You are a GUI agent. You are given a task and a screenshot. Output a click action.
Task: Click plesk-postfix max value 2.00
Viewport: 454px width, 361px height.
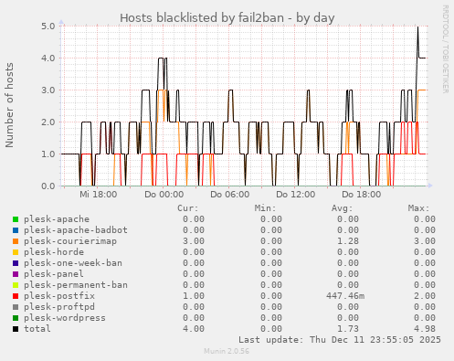tap(425, 296)
